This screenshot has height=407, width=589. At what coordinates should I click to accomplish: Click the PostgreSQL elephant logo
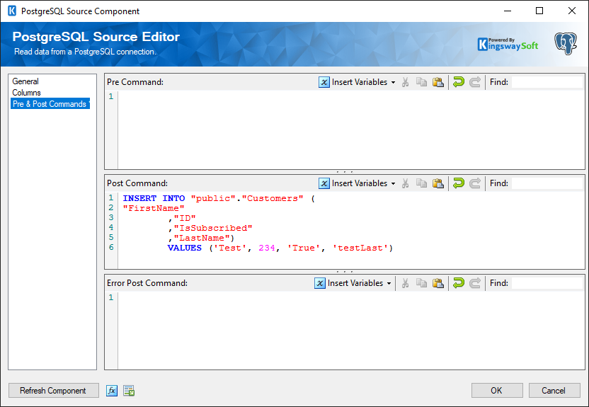click(x=566, y=44)
